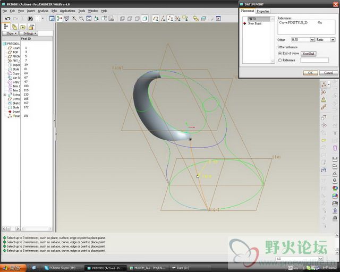The image size is (340, 272).
Task: Click the Repaint screen icon
Action: (x=52, y=19)
